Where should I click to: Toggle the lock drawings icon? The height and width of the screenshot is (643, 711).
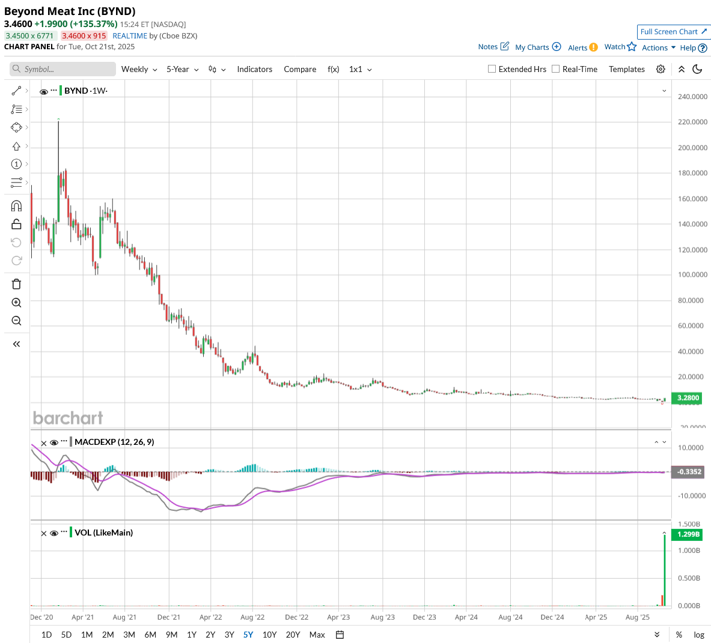(16, 224)
